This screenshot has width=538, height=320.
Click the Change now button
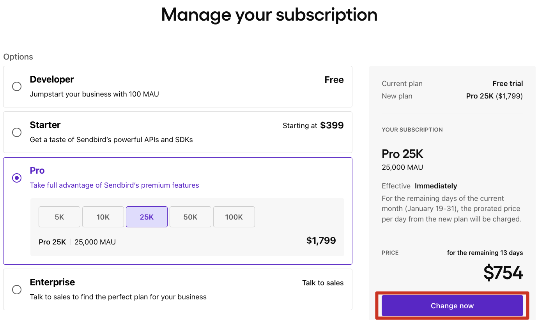point(452,306)
